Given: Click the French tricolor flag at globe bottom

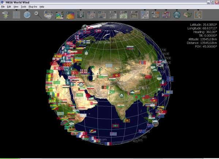Looking at the screenshot, I should tap(108, 144).
